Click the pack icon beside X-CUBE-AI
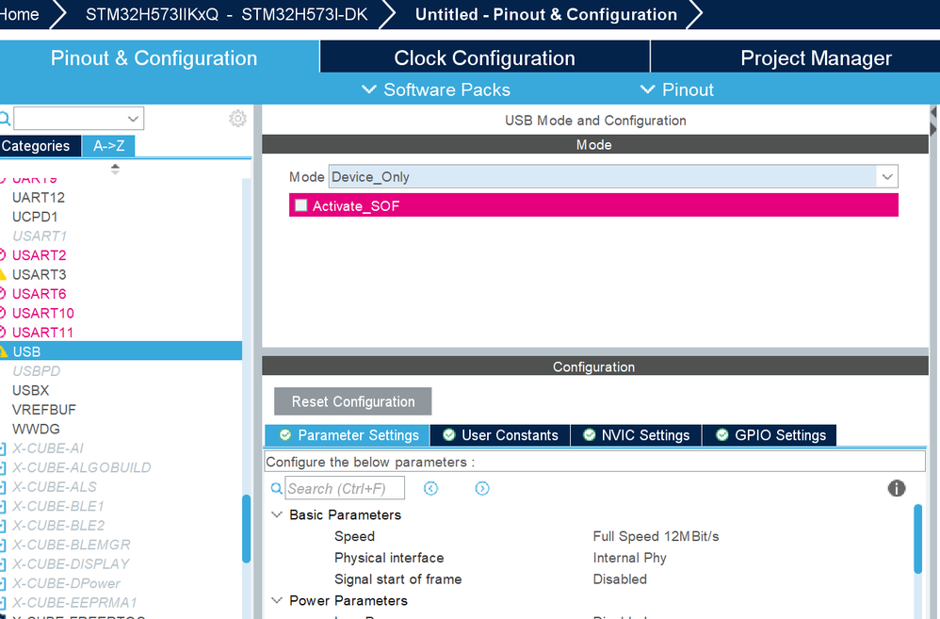This screenshot has width=940, height=619. 3,448
